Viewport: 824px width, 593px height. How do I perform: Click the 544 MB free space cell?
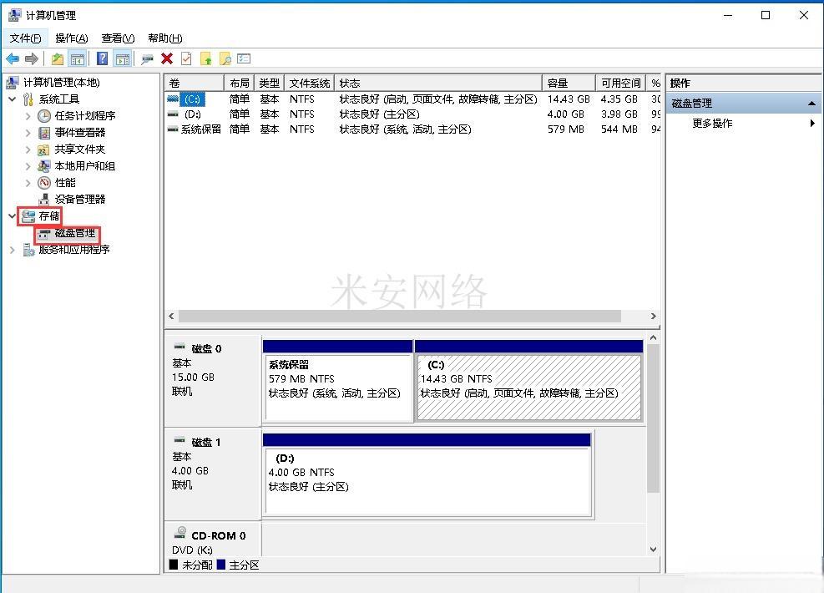click(x=619, y=129)
